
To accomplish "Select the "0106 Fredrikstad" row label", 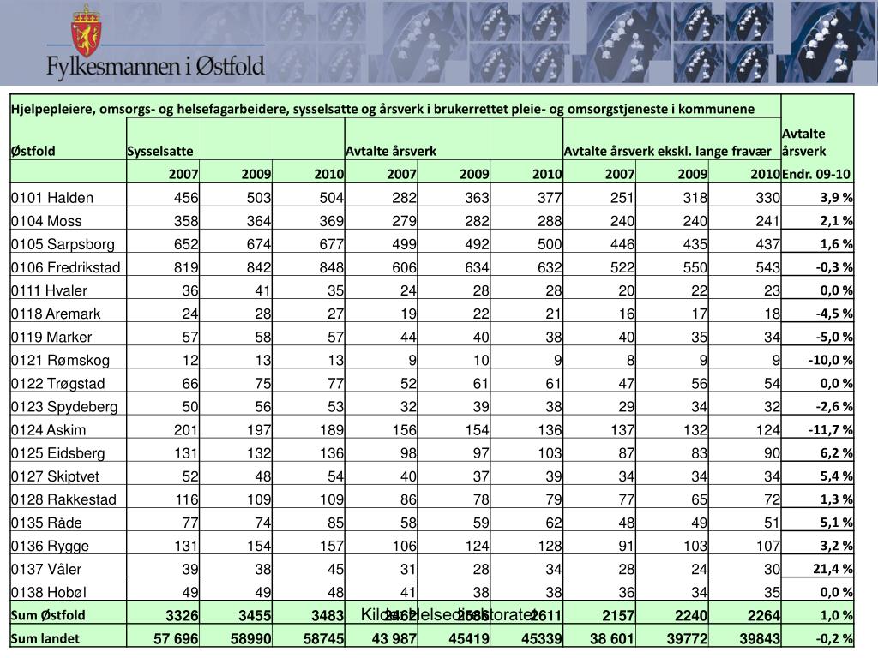I will tap(65, 267).
